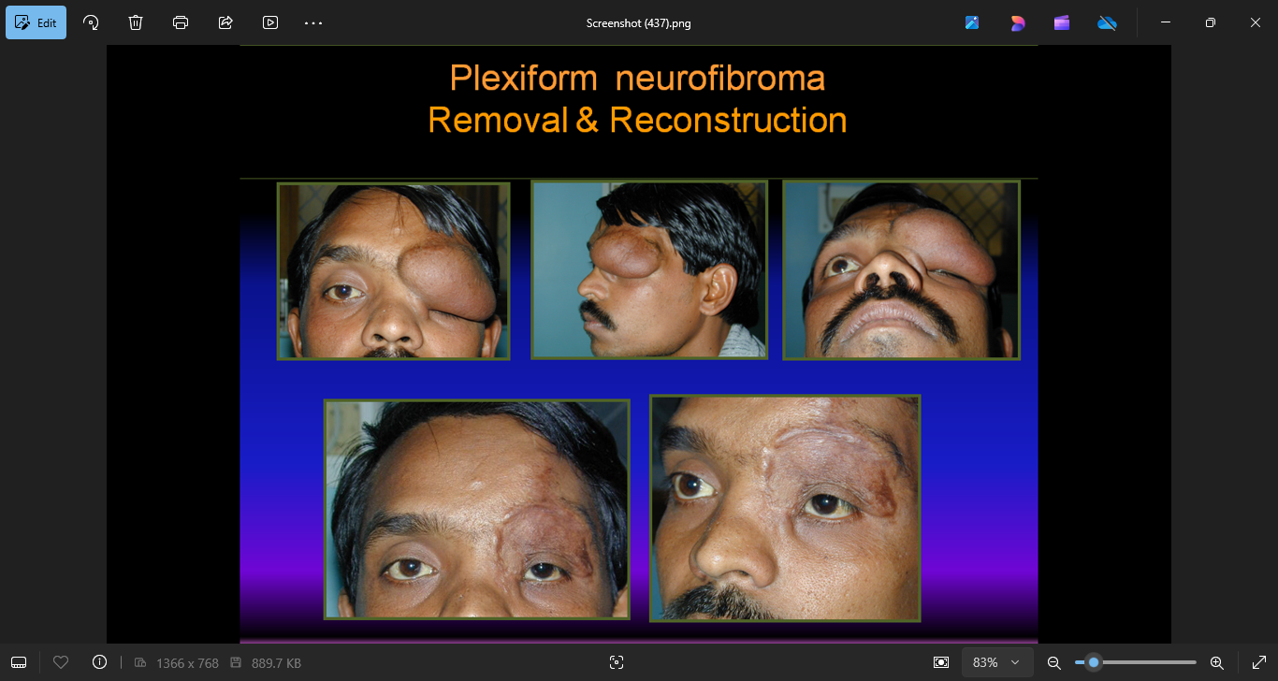Image resolution: width=1278 pixels, height=681 pixels.
Task: Click the zoom slider track
Action: pyautogui.click(x=1151, y=662)
